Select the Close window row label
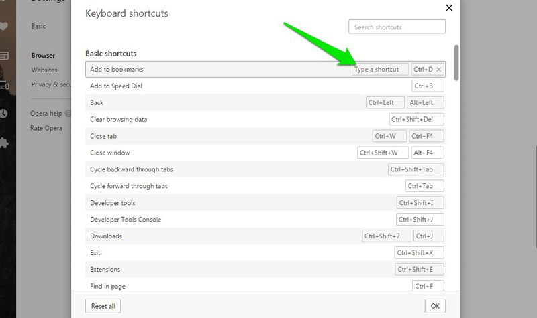Screen dimensions: 537x318 tap(110, 153)
